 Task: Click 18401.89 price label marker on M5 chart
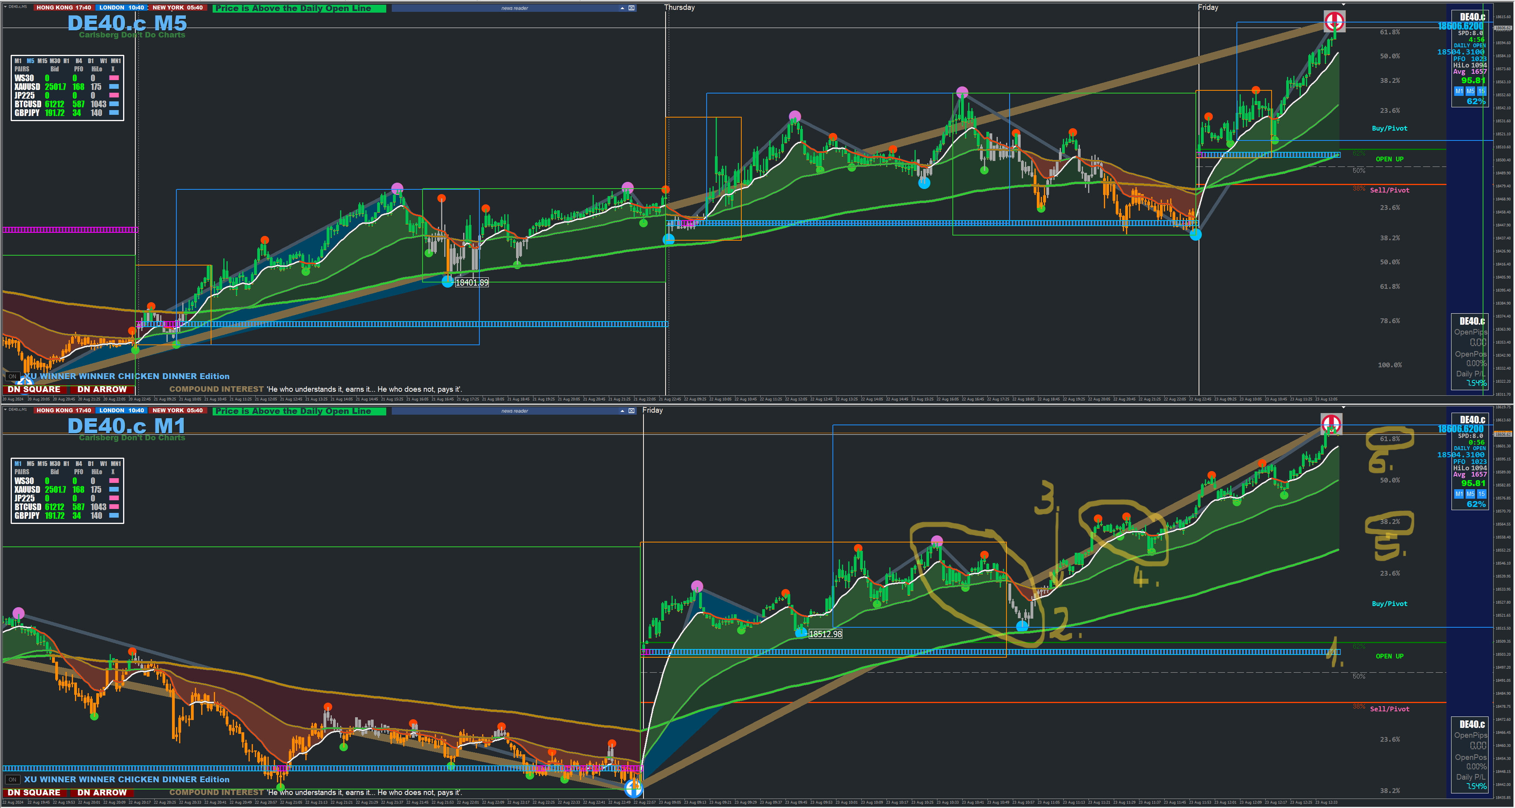pyautogui.click(x=472, y=283)
